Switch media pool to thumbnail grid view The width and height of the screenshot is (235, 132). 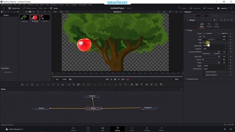[30, 12]
